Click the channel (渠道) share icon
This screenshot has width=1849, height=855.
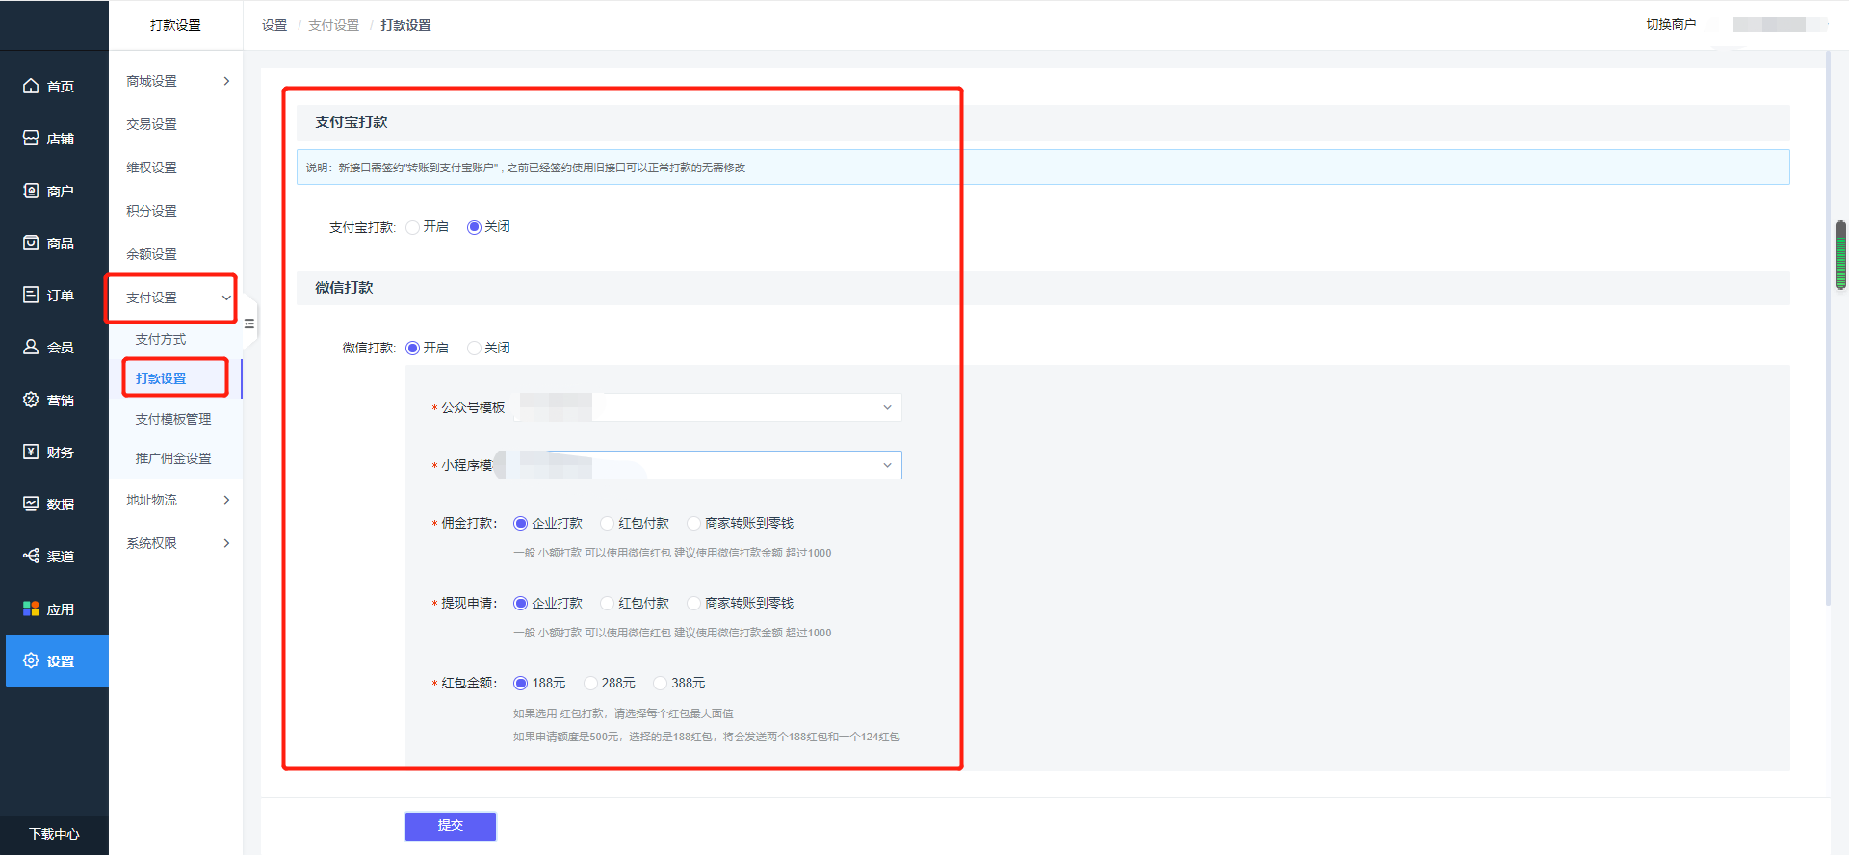pos(31,556)
